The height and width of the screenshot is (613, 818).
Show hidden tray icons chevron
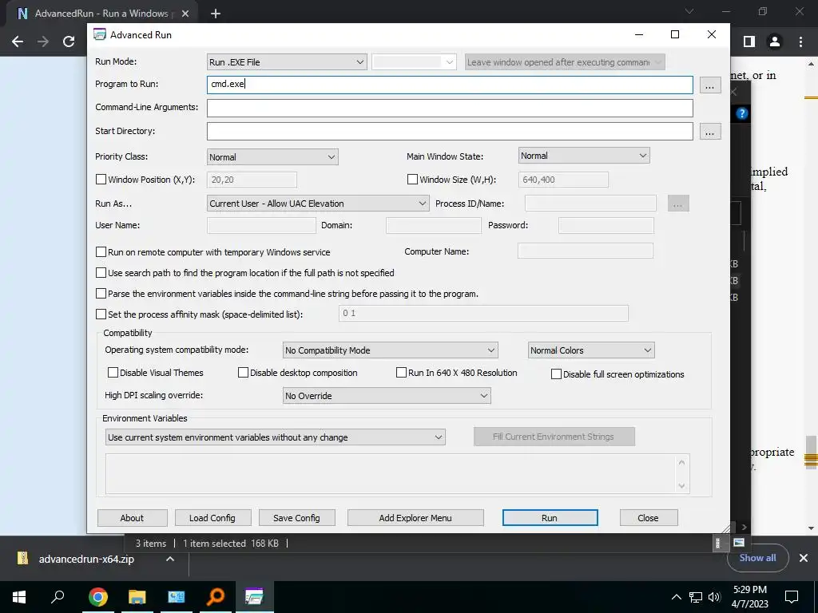coord(676,597)
